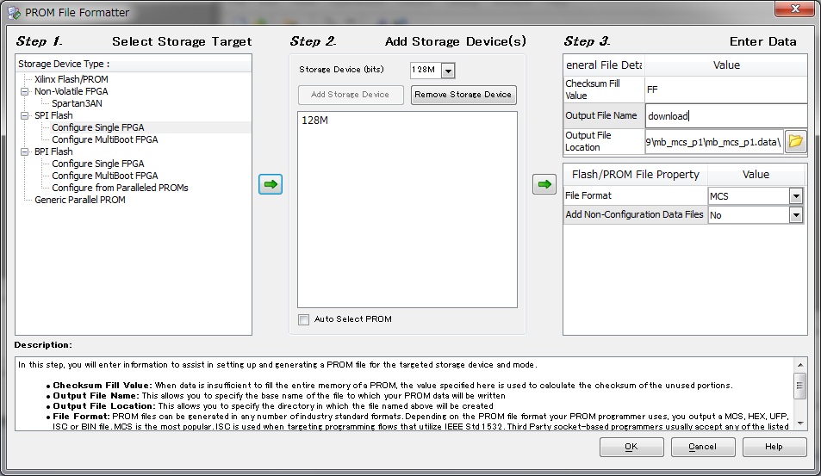Select Spartan3AN under Non-Volatile FPGA

pyautogui.click(x=77, y=103)
